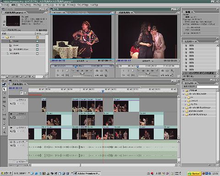
Task: Switch Project panel to icon view
Action: point(7,77)
